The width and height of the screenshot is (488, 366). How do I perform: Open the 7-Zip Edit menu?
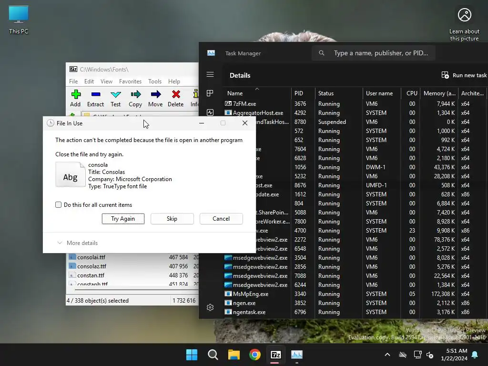coord(89,81)
